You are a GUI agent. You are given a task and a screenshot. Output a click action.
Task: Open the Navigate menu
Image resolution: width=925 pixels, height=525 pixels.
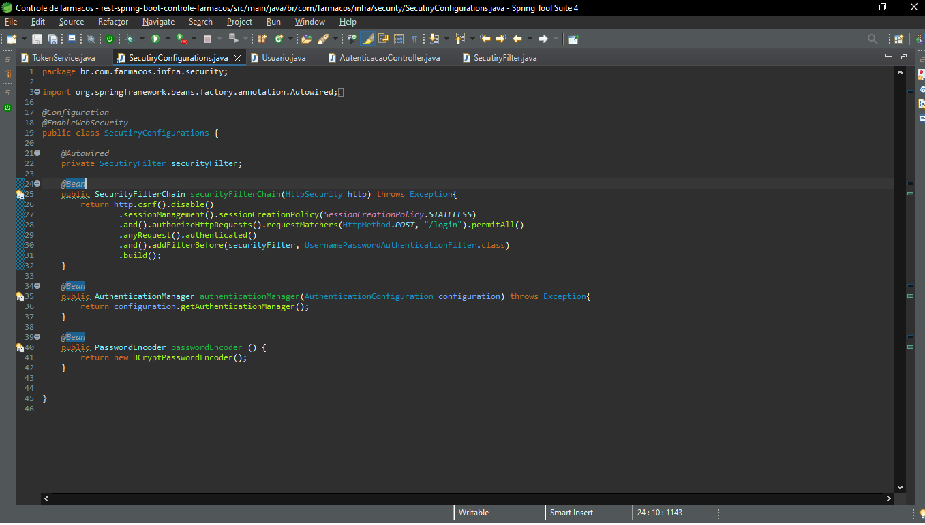(x=158, y=22)
